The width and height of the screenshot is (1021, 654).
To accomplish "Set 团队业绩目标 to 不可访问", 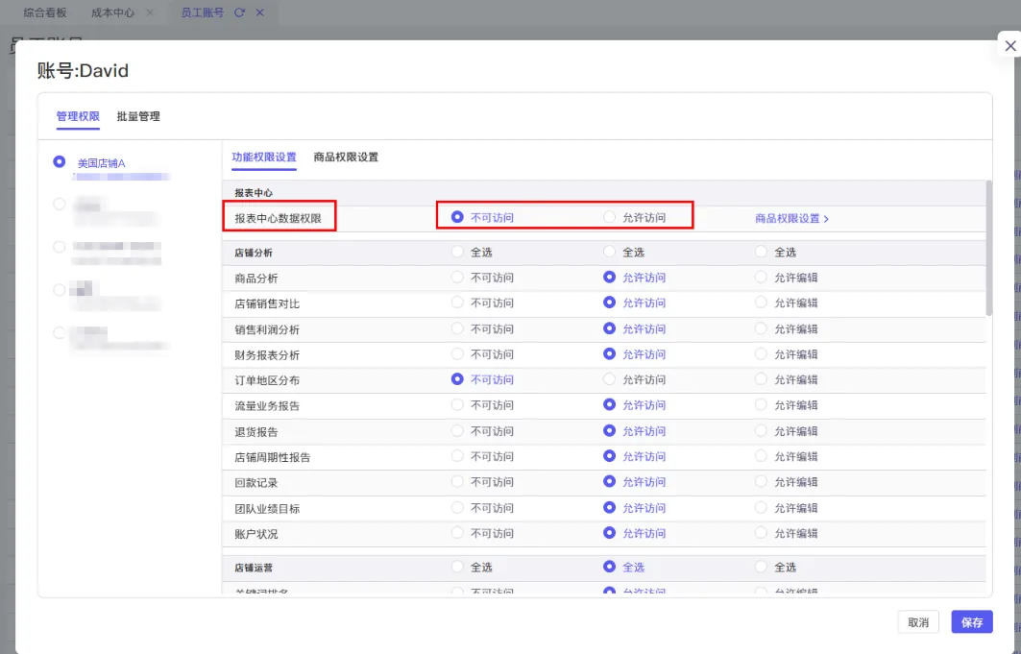I will [x=457, y=508].
